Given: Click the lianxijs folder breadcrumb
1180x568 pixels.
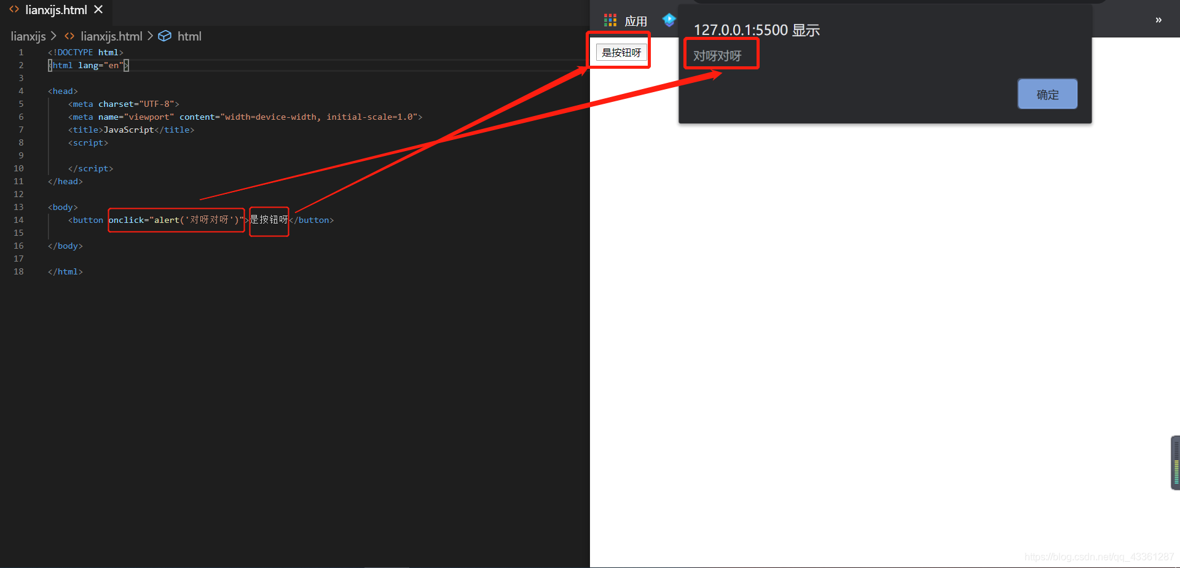Looking at the screenshot, I should tap(28, 36).
